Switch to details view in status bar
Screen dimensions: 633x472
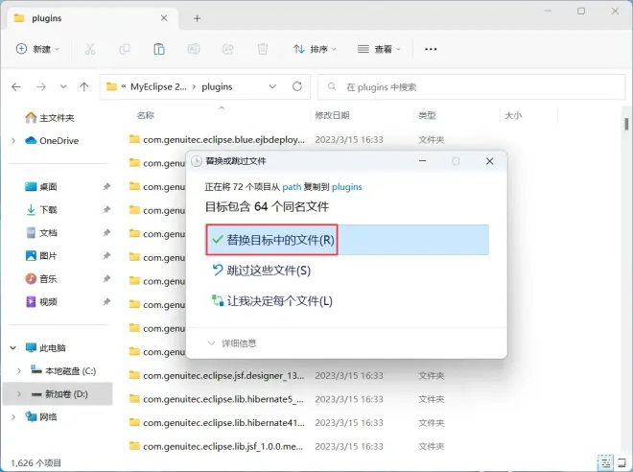pos(605,462)
